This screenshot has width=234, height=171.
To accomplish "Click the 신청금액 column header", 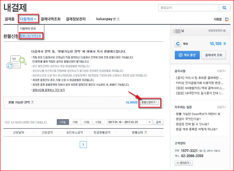I will [47, 132].
